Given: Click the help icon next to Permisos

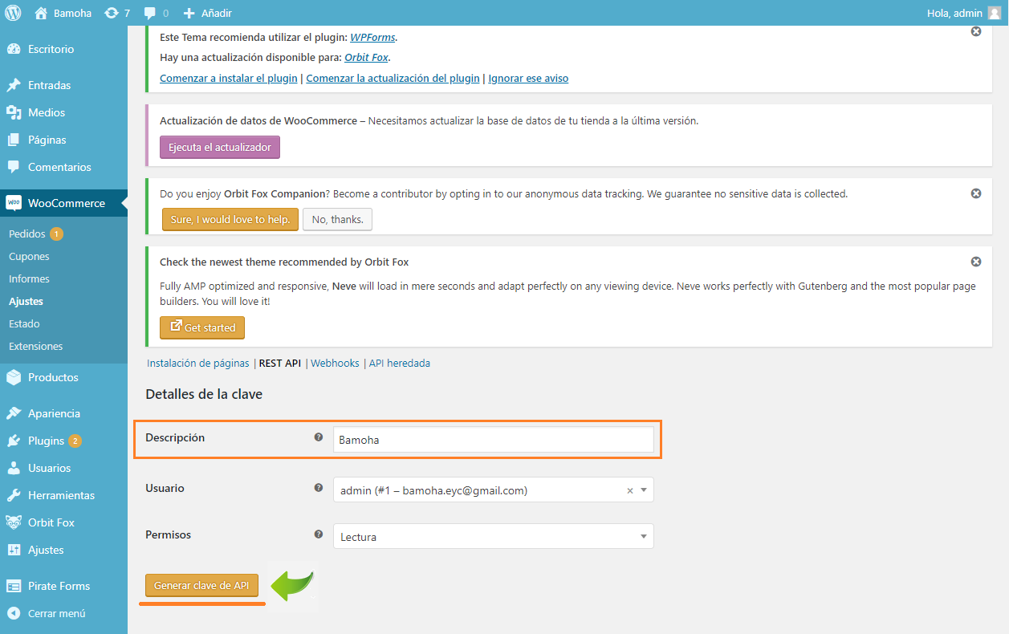Looking at the screenshot, I should pyautogui.click(x=319, y=534).
